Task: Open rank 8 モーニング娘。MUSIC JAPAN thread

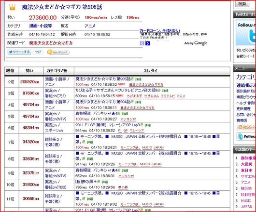Action: coord(147,156)
